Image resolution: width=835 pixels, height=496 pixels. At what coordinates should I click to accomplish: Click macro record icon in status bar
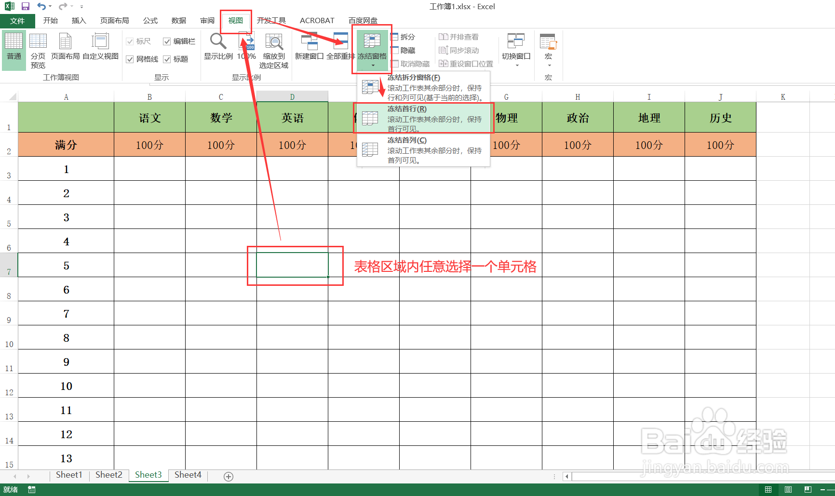click(32, 490)
